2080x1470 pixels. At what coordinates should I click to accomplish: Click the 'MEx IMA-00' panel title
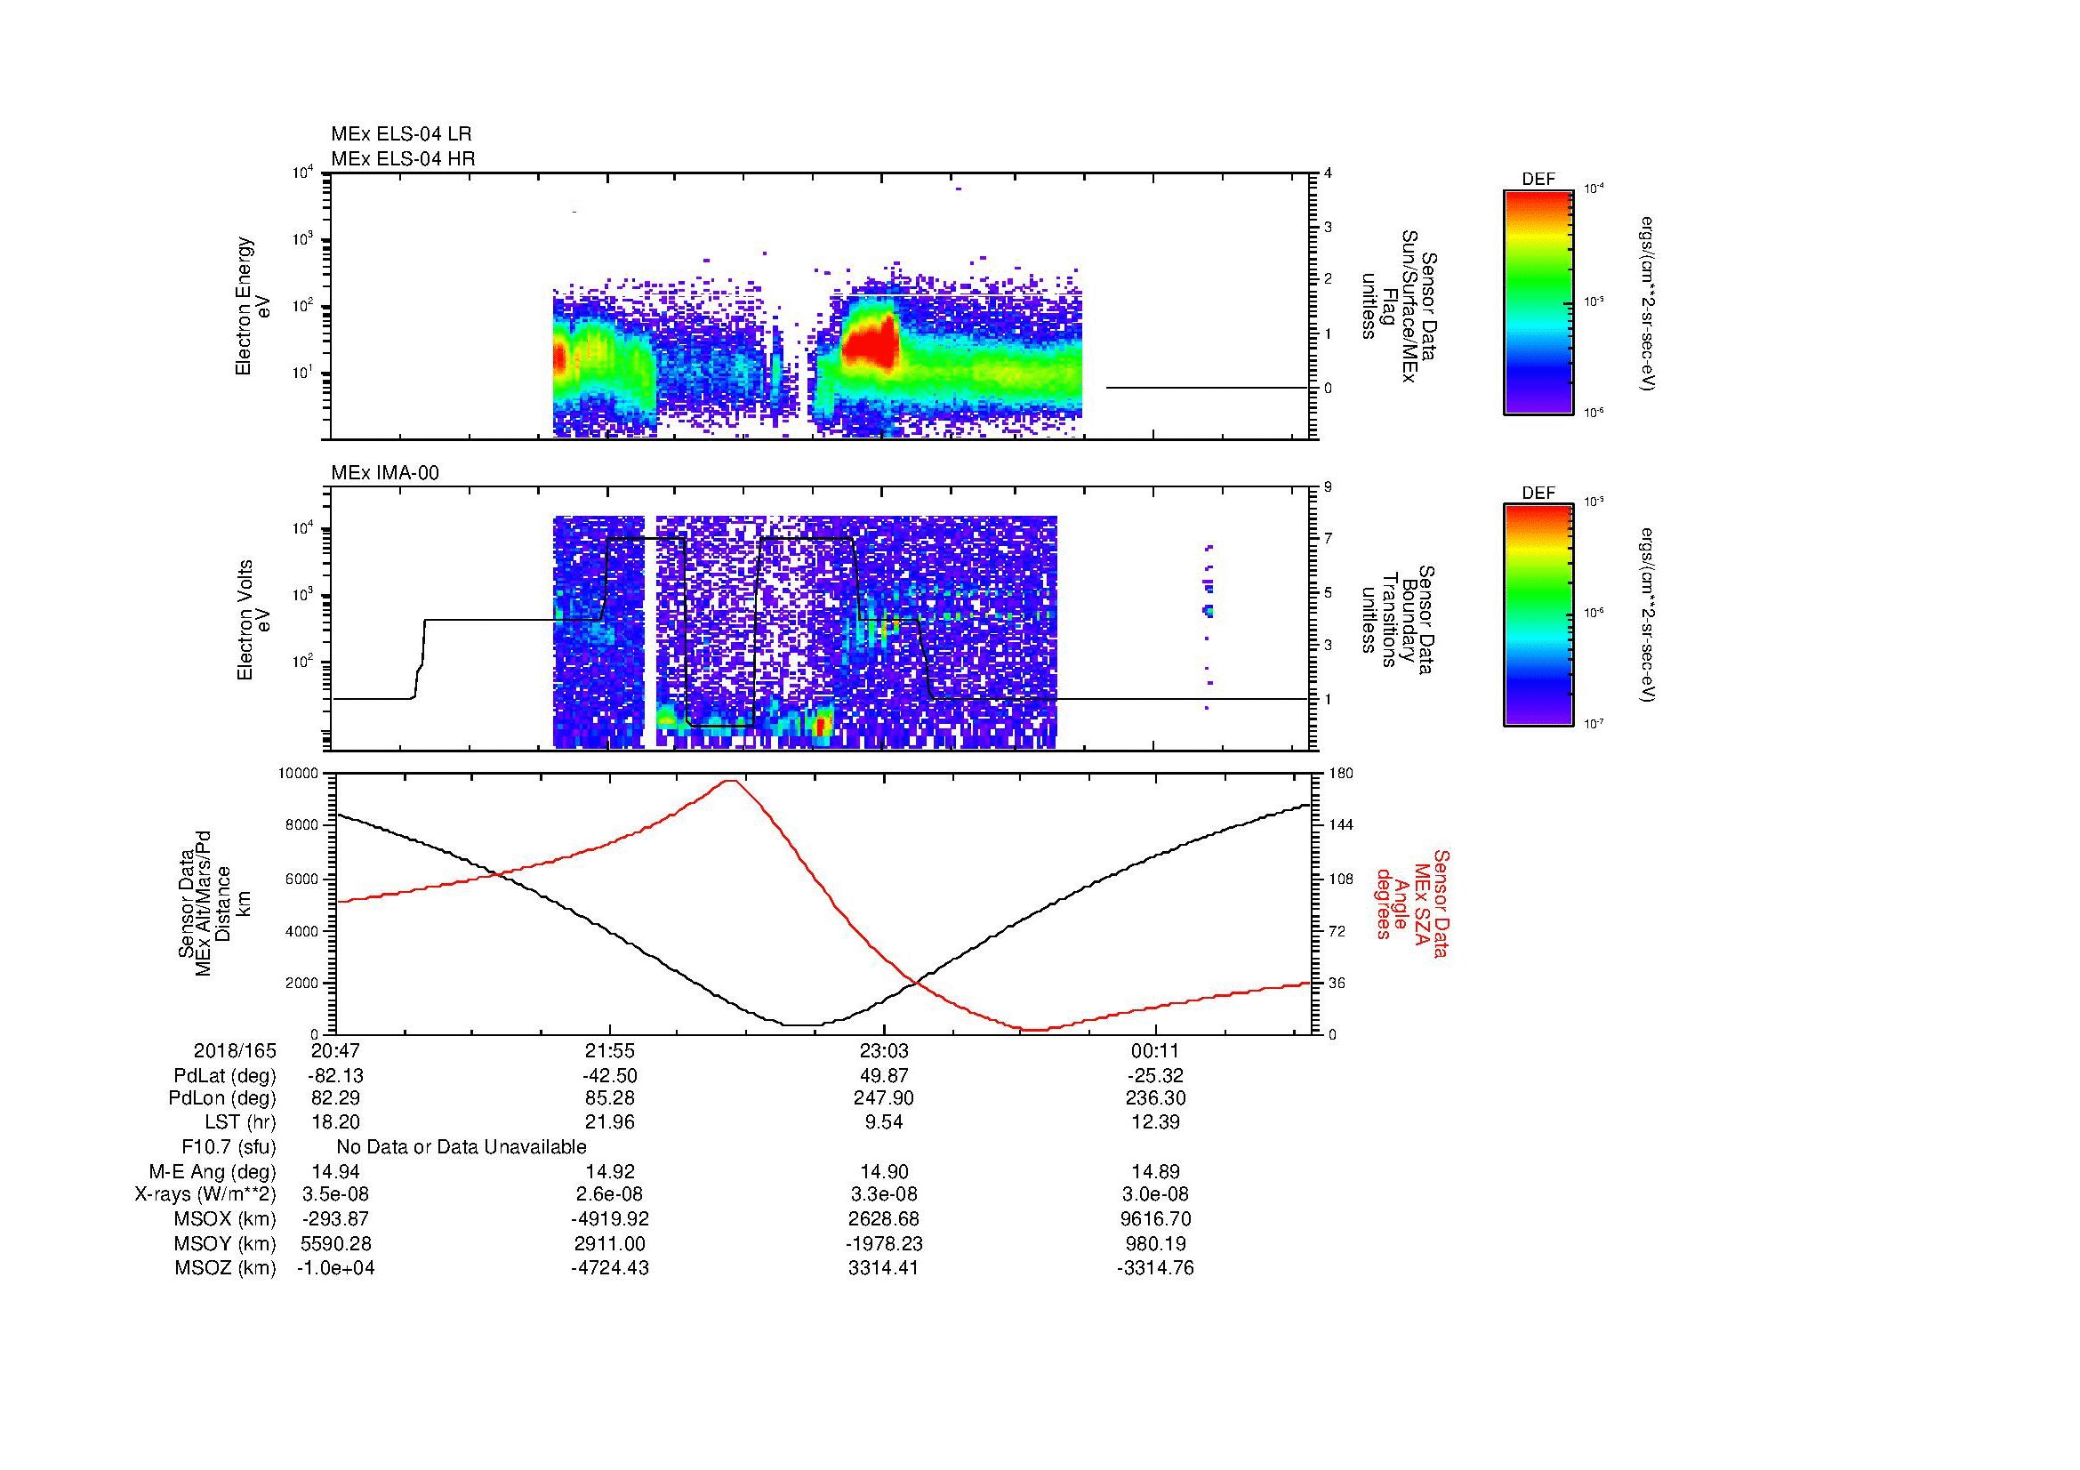click(385, 473)
